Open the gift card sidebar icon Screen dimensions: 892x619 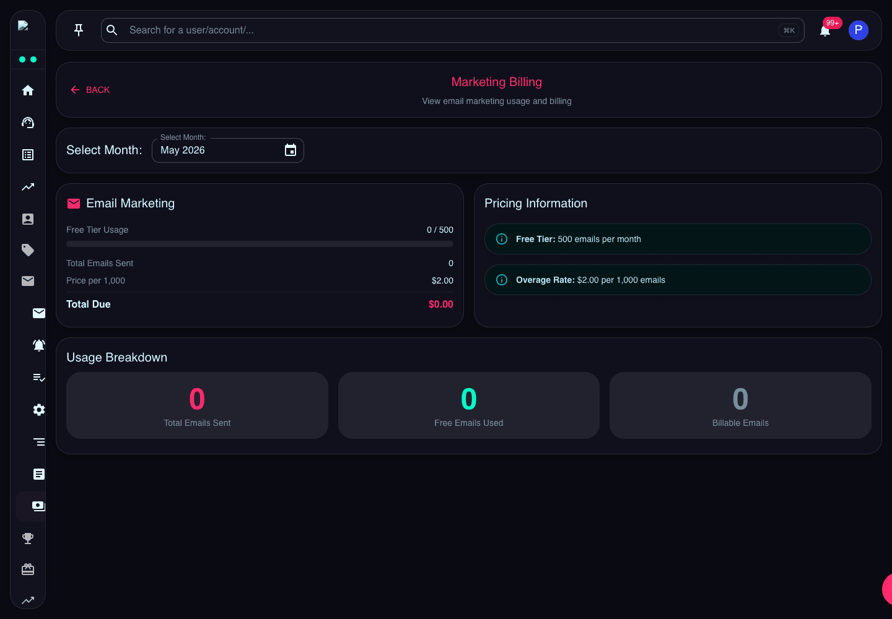tap(28, 569)
